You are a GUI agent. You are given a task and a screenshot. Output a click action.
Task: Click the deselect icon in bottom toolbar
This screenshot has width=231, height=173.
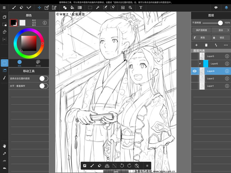click(114, 166)
